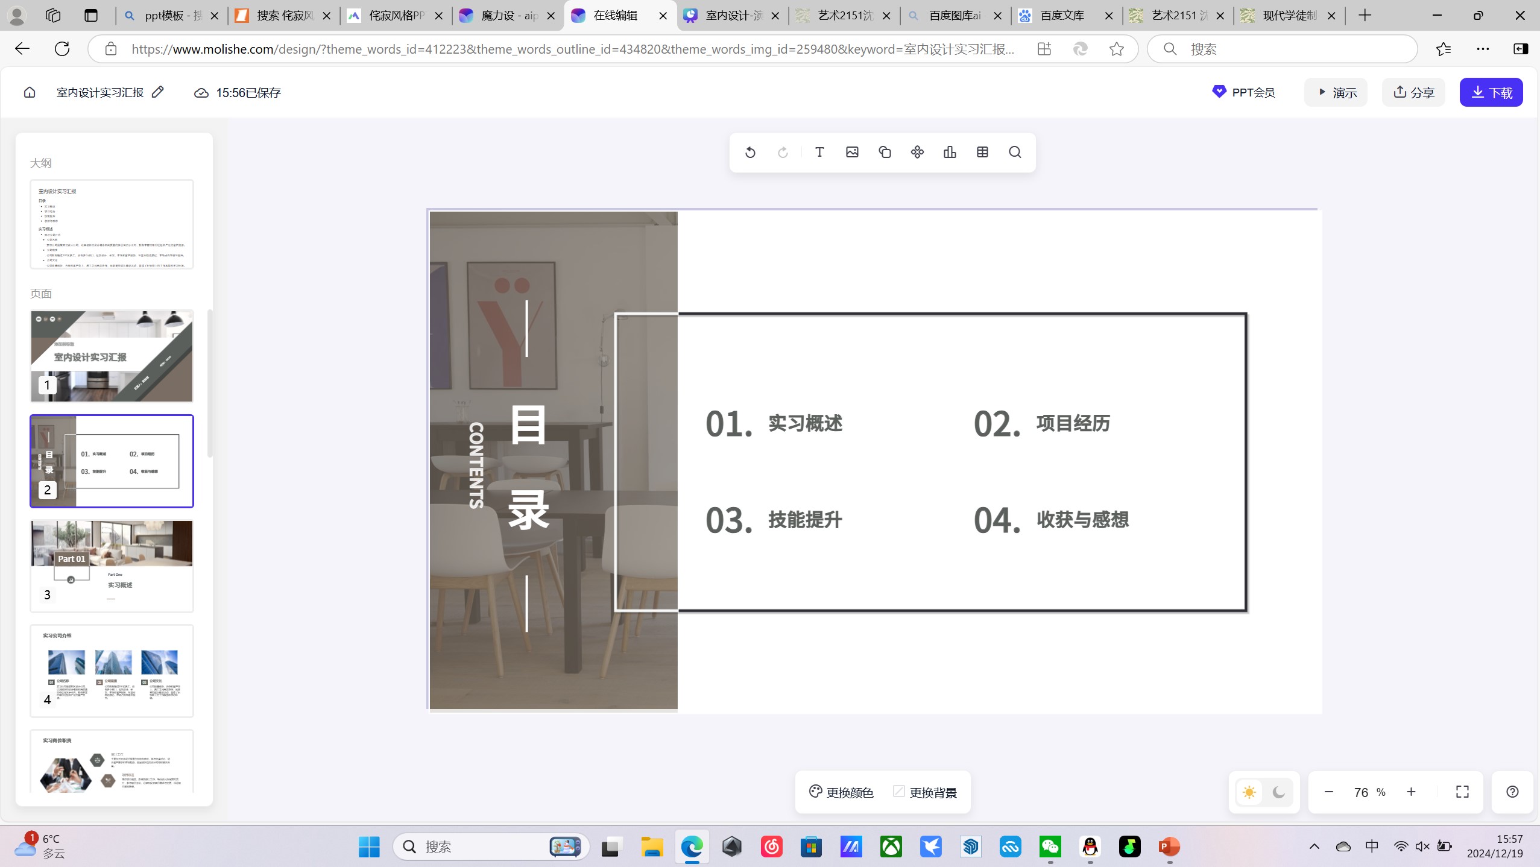This screenshot has width=1540, height=867.
Task: Insert a table using grid icon
Action: (982, 153)
